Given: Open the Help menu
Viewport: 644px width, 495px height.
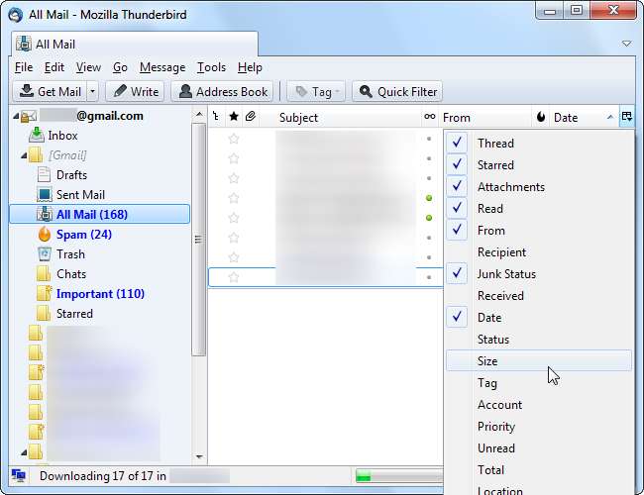Looking at the screenshot, I should click(x=250, y=67).
